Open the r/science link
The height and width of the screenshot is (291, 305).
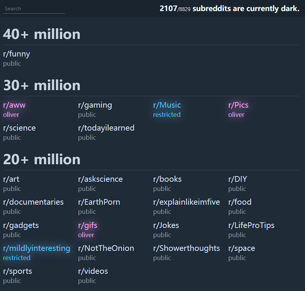[x=19, y=128]
